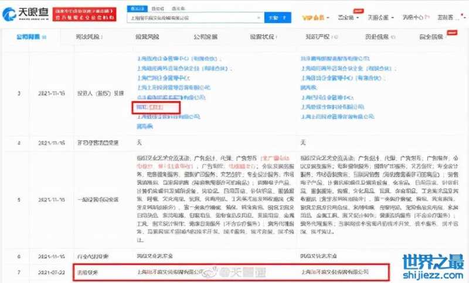Open the header menu right of VIP会员
The width and height of the screenshot is (469, 283).
[346, 18]
